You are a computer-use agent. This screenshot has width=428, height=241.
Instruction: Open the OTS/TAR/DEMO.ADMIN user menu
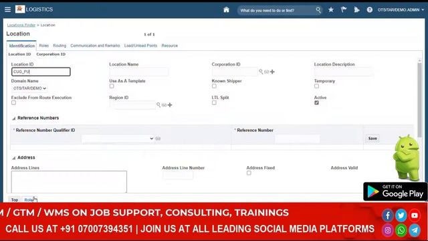coord(401,10)
